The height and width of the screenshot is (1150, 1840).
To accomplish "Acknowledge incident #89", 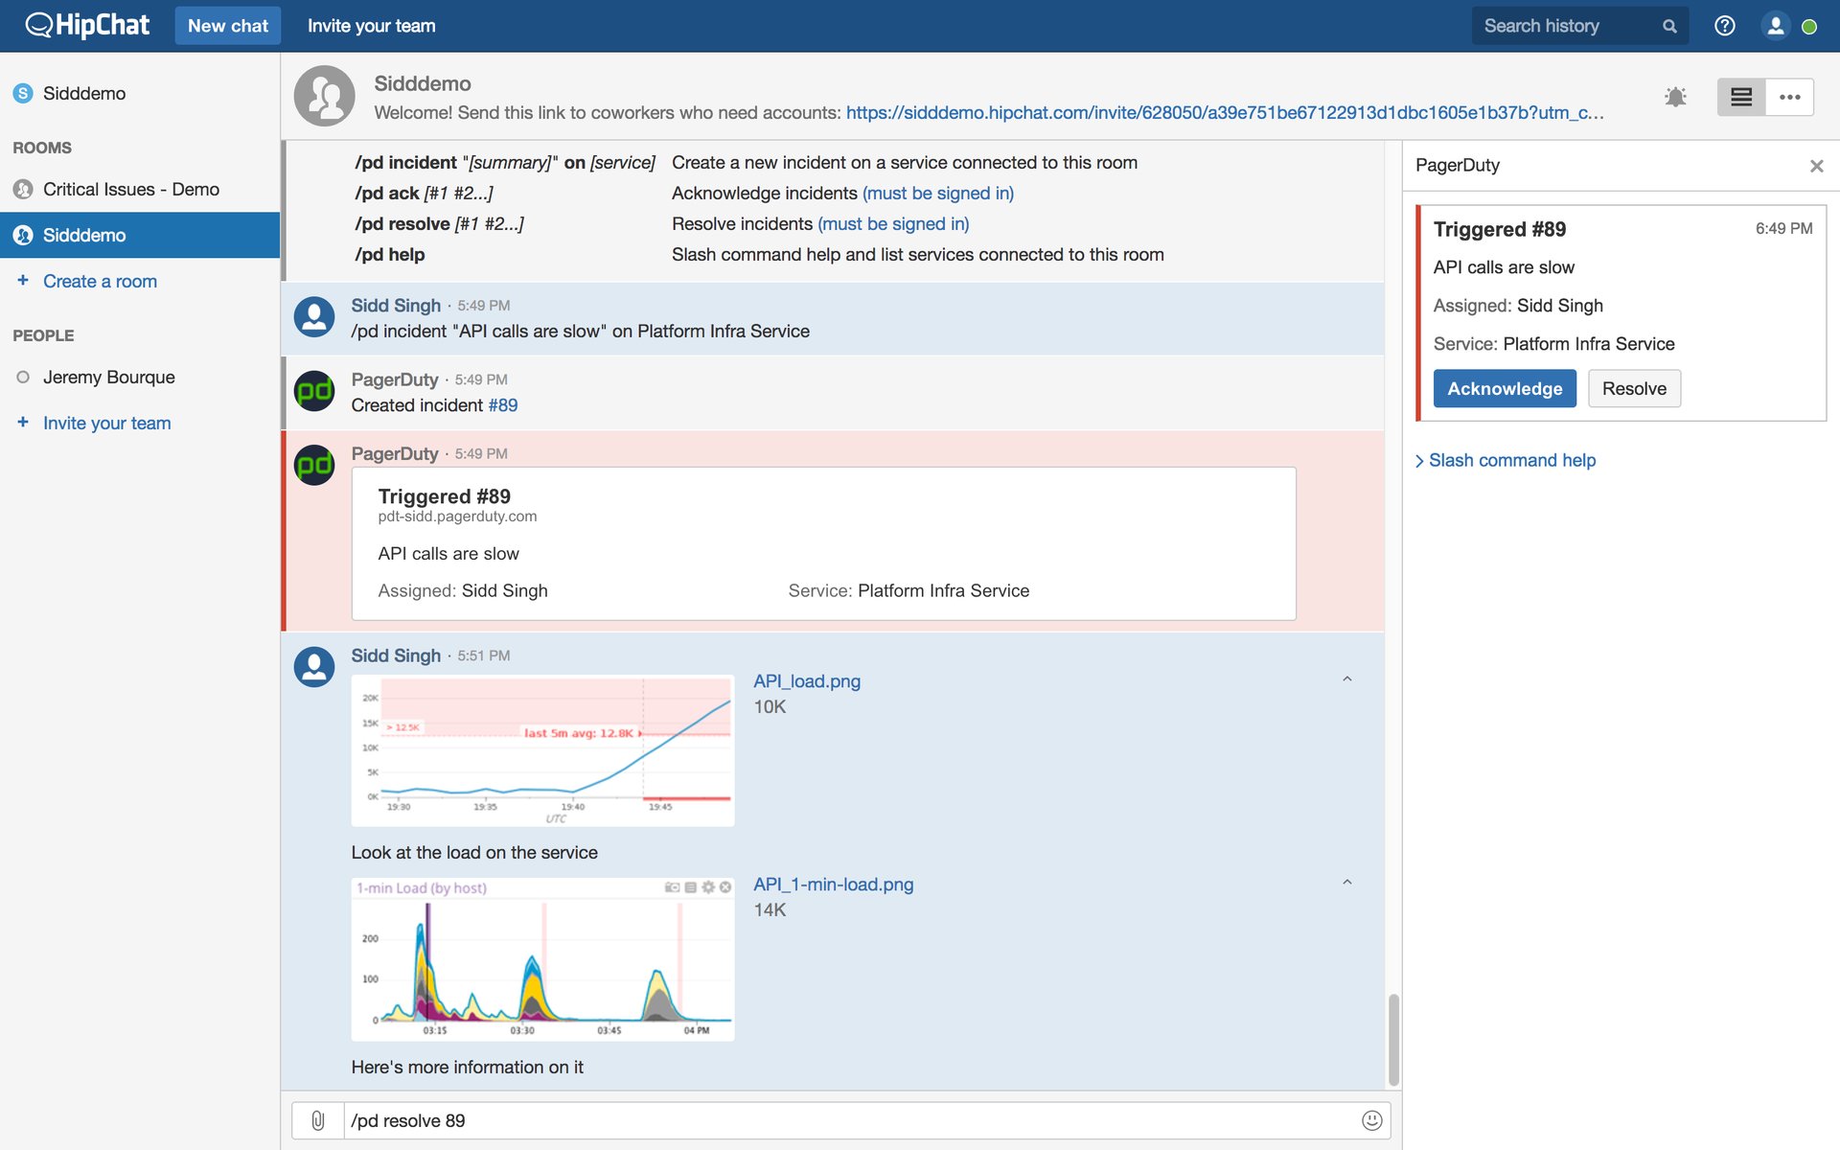I will (1505, 388).
